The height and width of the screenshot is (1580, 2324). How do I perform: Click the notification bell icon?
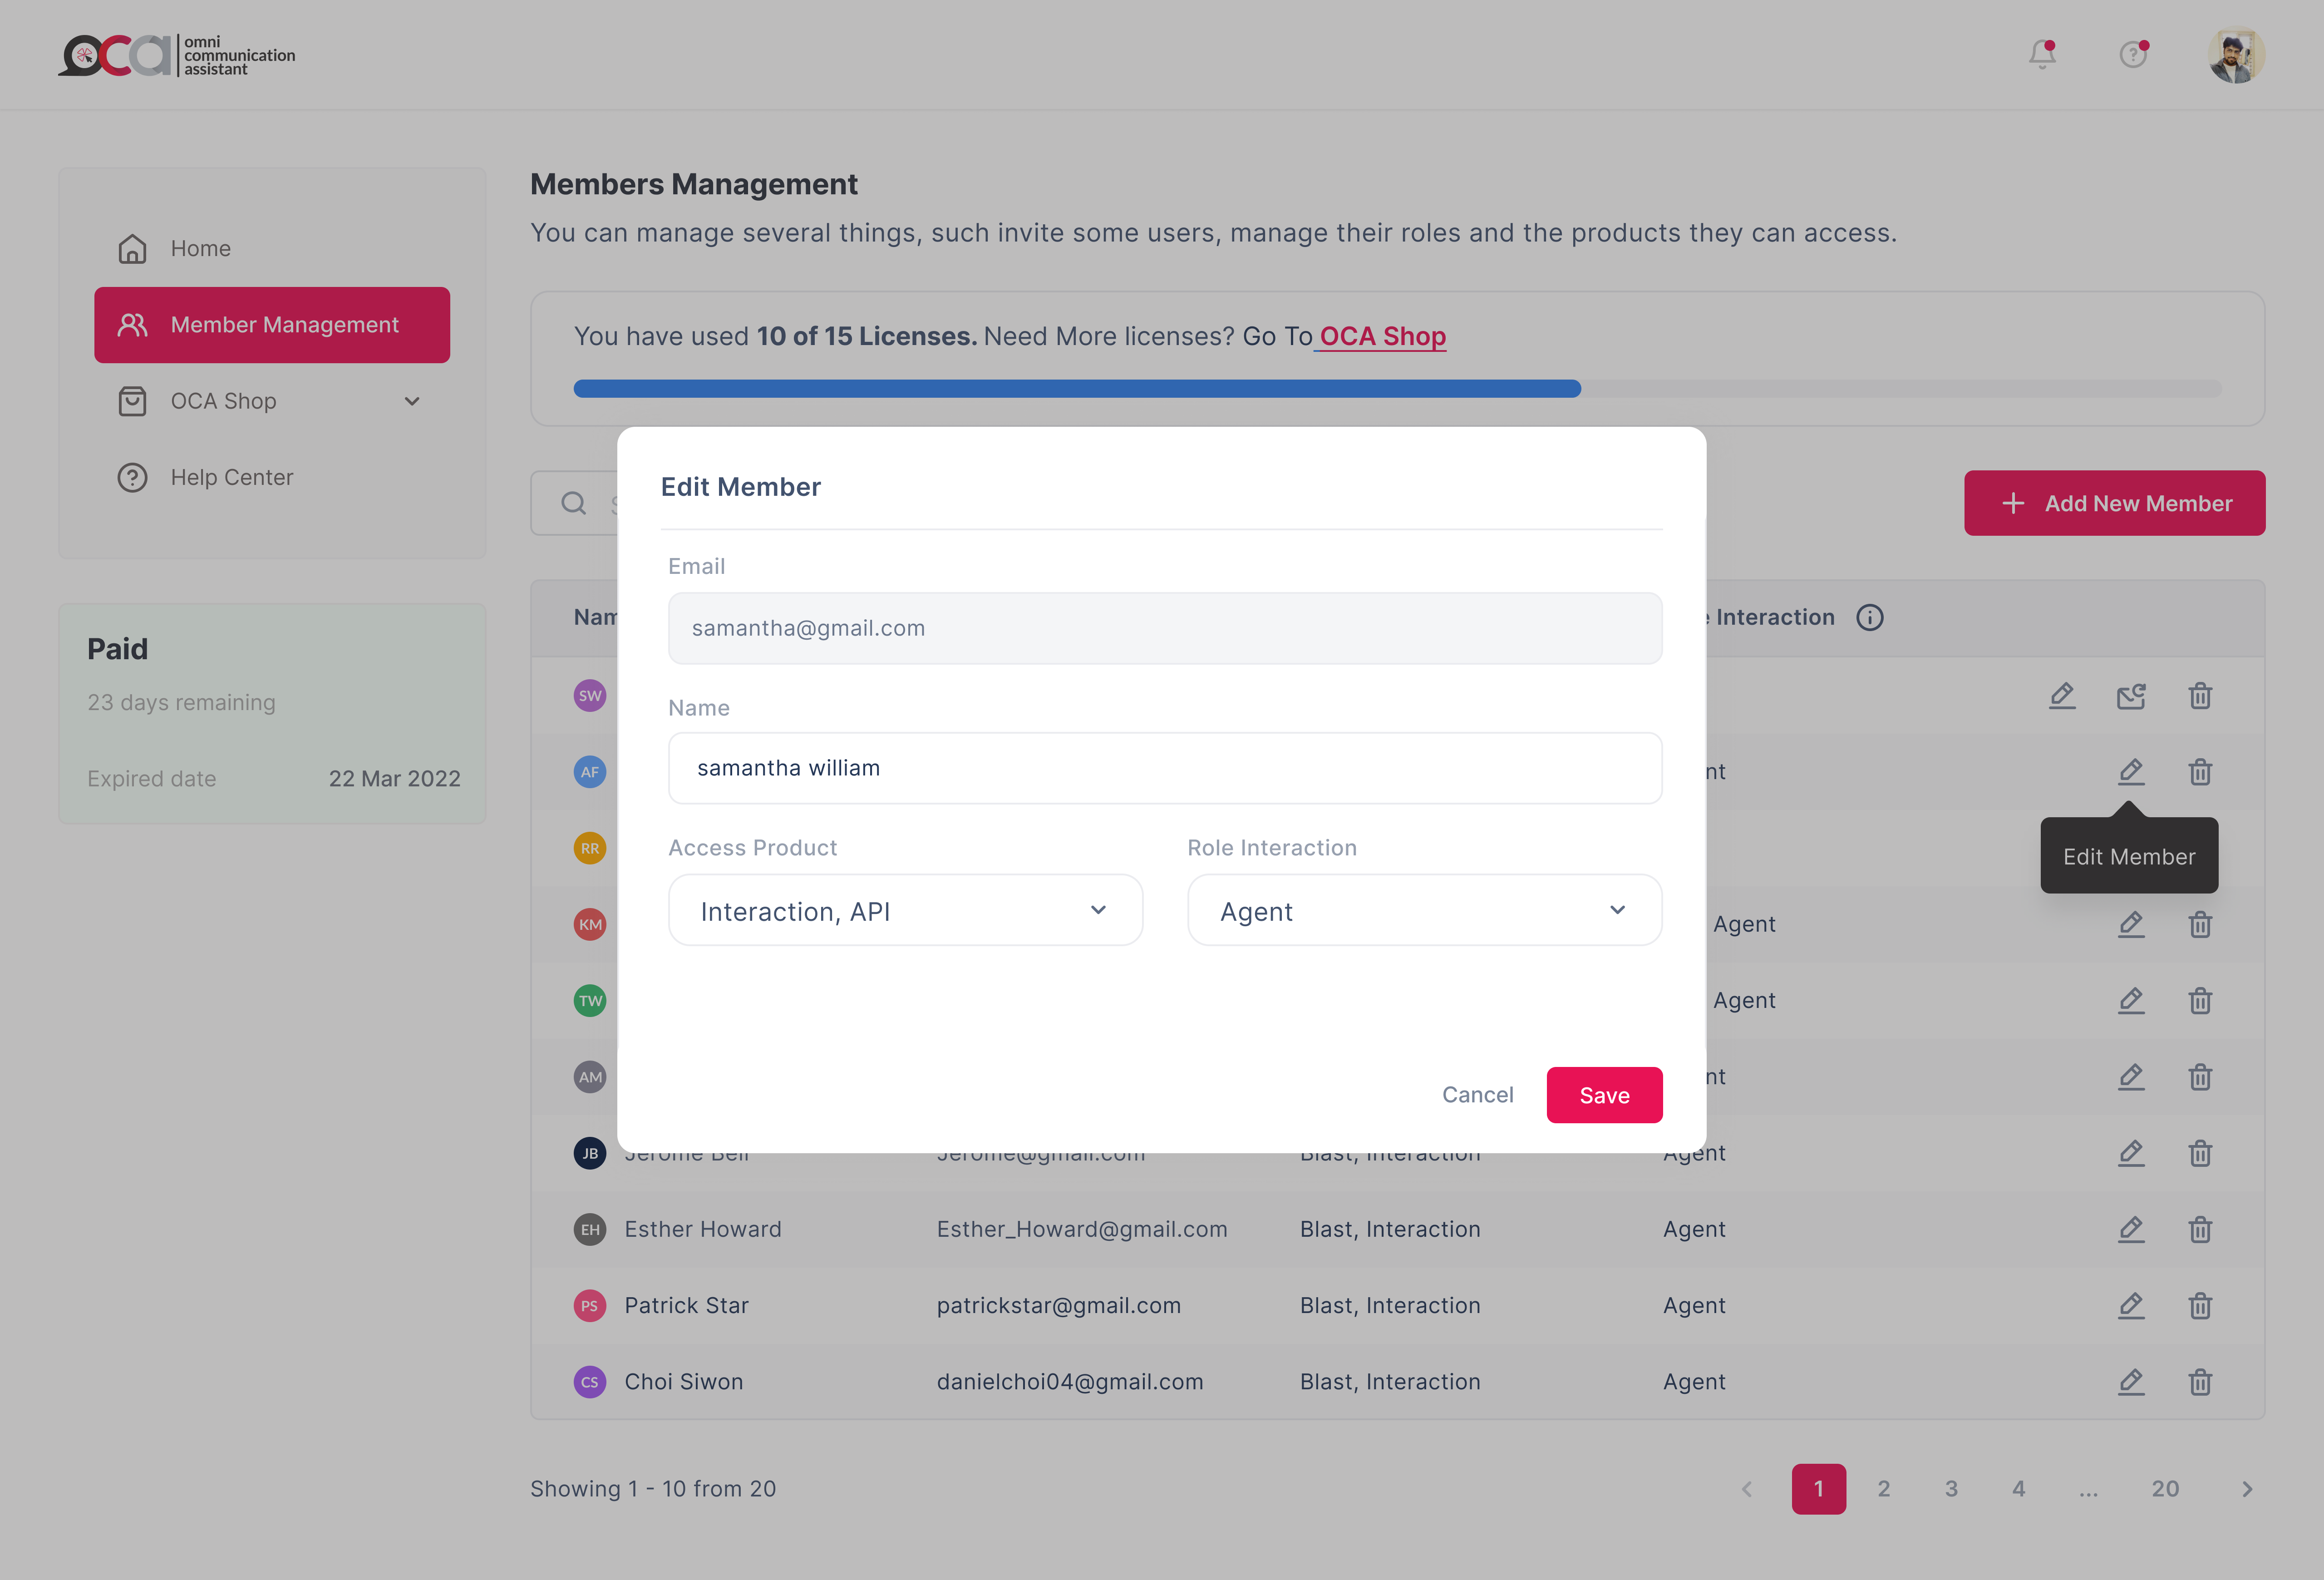click(x=2042, y=54)
